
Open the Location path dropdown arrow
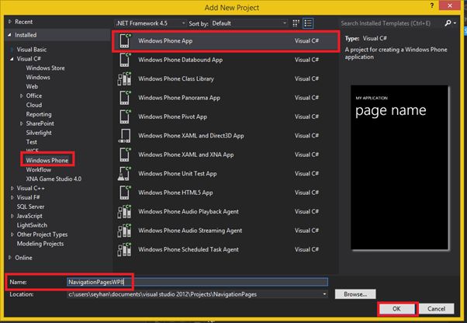pos(324,294)
